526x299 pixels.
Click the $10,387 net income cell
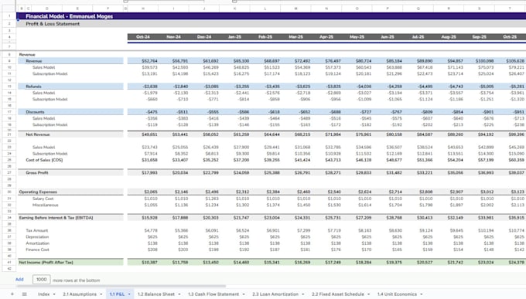(143, 262)
